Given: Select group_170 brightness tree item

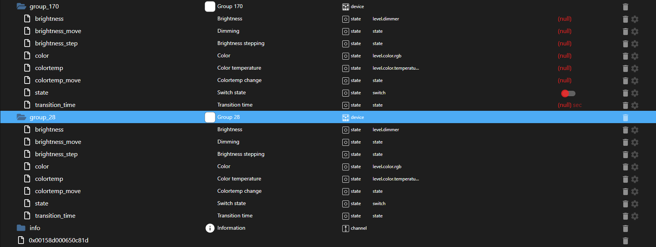Looking at the screenshot, I should tap(49, 19).
